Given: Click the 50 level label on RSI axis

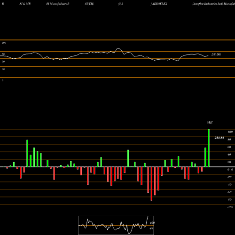Looking at the screenshot, I should (3, 62).
